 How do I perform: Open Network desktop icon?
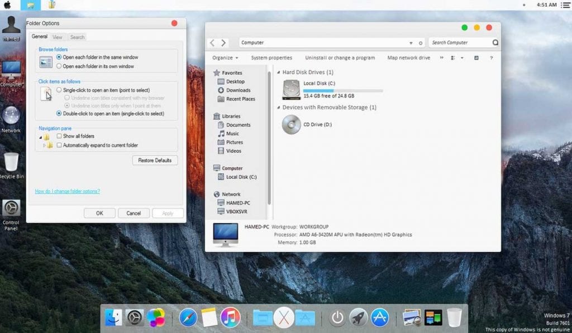coord(11,119)
